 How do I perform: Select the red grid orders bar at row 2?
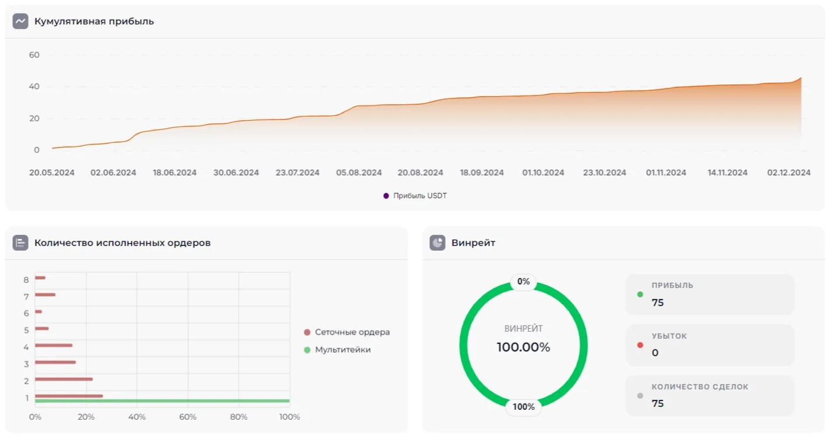click(64, 379)
